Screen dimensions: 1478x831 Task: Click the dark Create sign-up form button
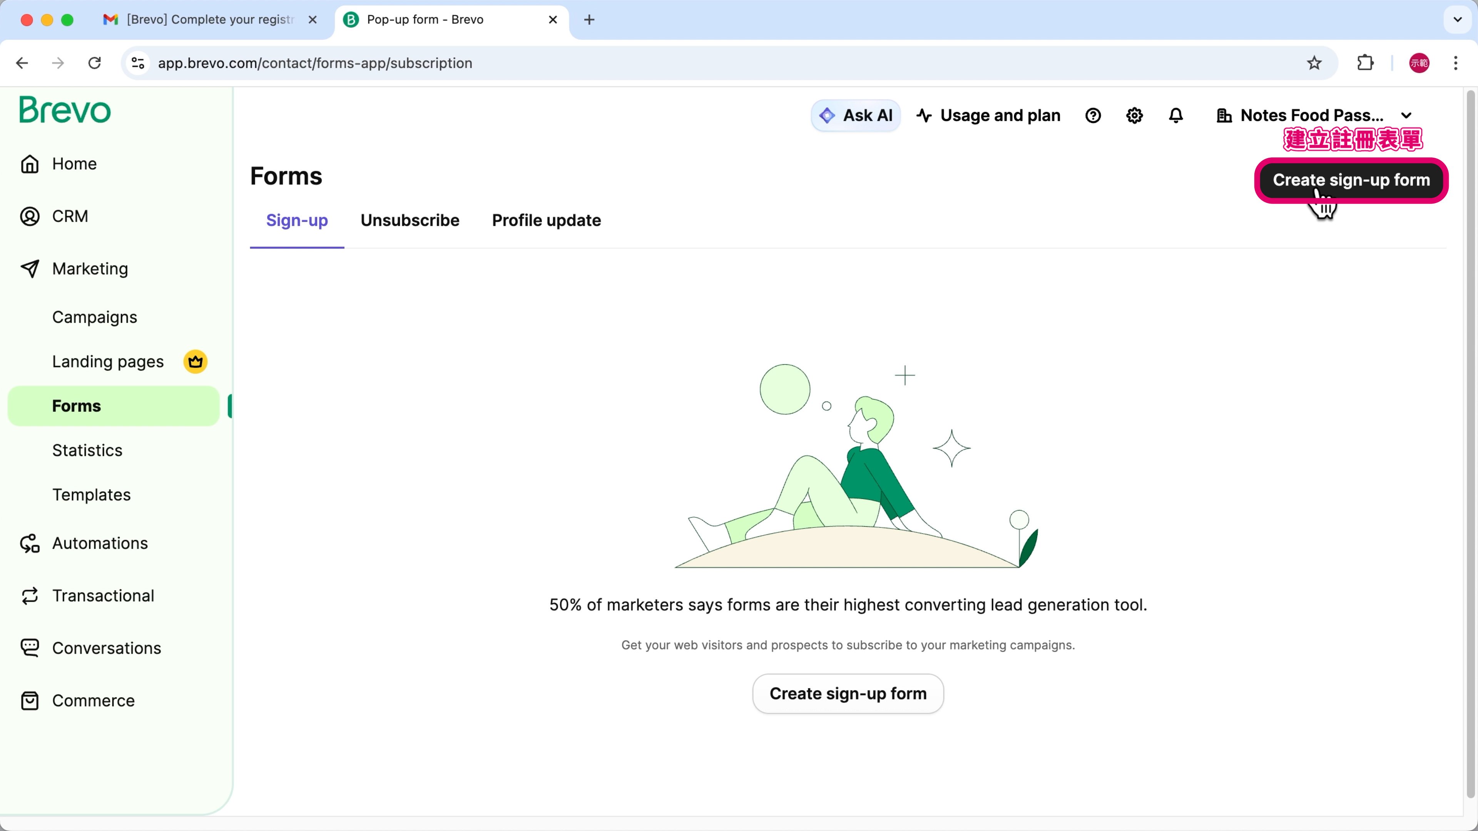pyautogui.click(x=1351, y=180)
